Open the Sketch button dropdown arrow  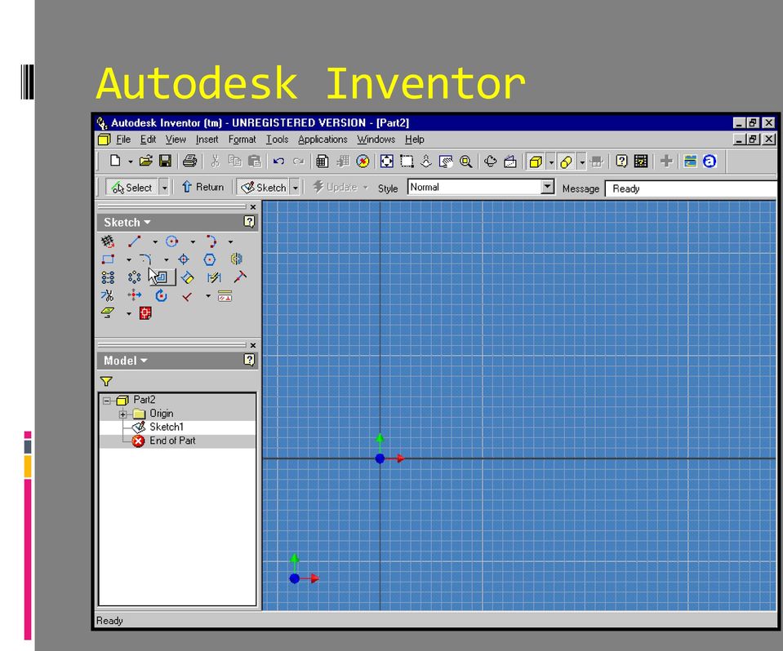coord(295,188)
